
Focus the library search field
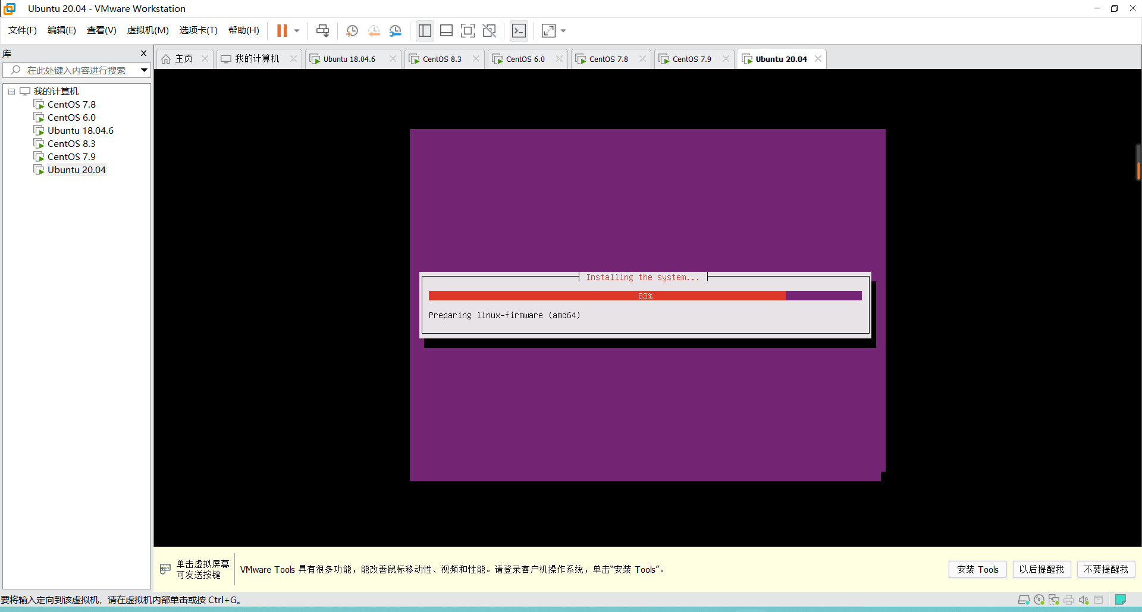coord(77,70)
